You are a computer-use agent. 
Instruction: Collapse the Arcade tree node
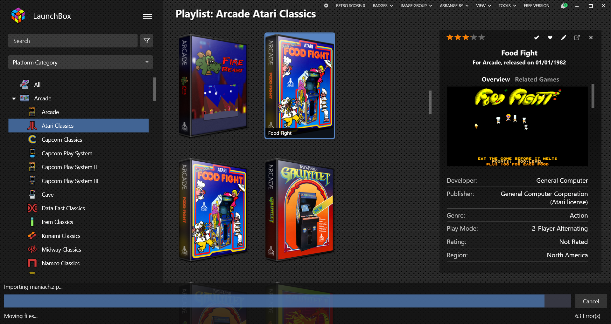pos(14,98)
